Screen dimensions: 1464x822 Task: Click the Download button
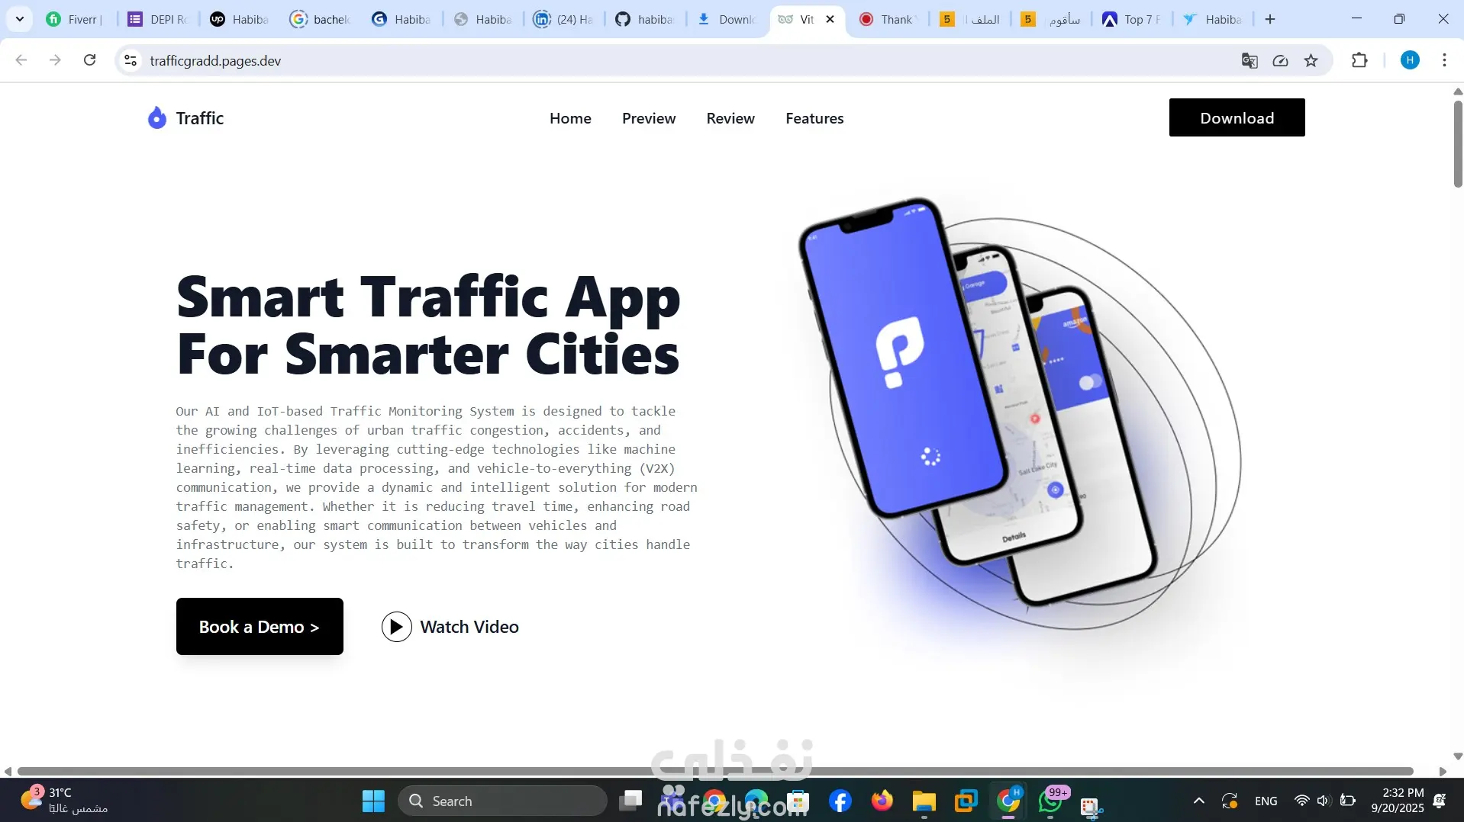tap(1237, 117)
